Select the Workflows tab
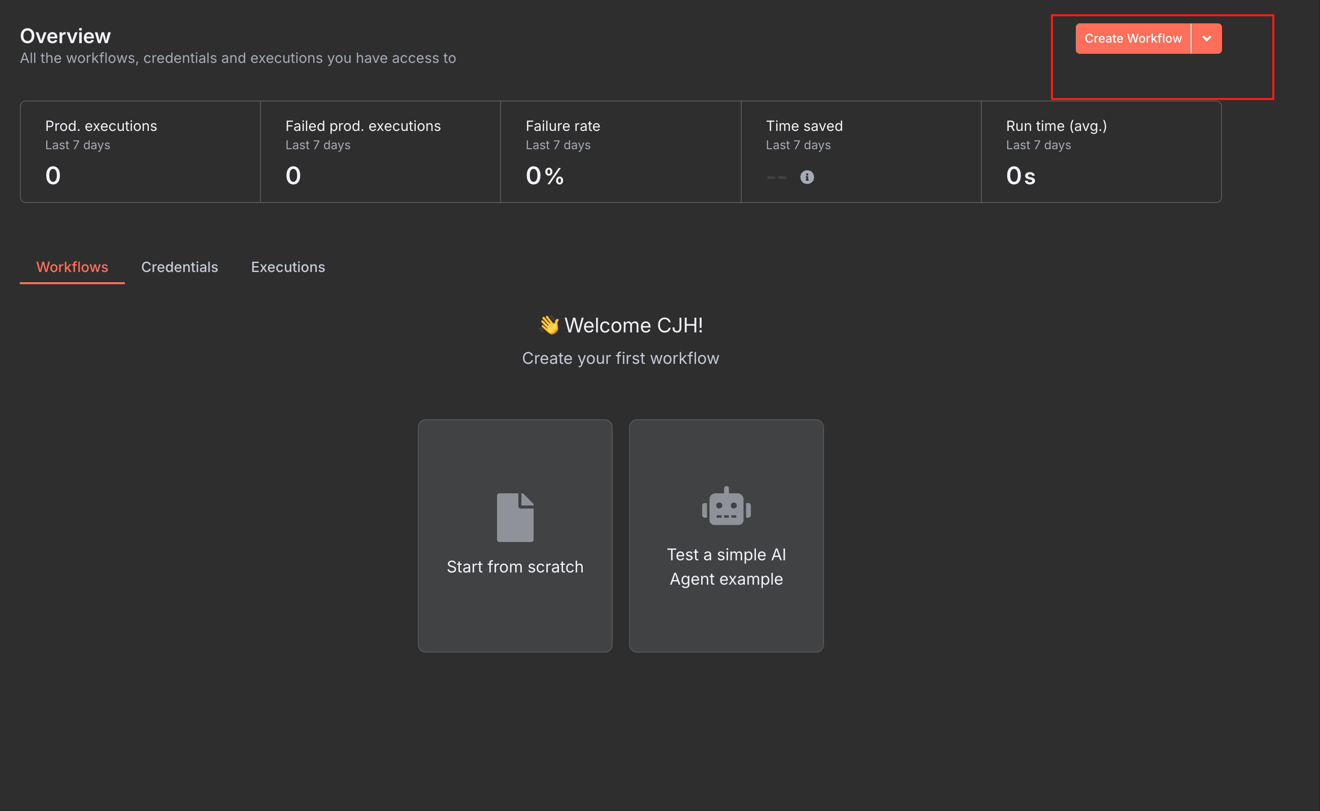Screen dimensions: 1320x811 (72, 267)
